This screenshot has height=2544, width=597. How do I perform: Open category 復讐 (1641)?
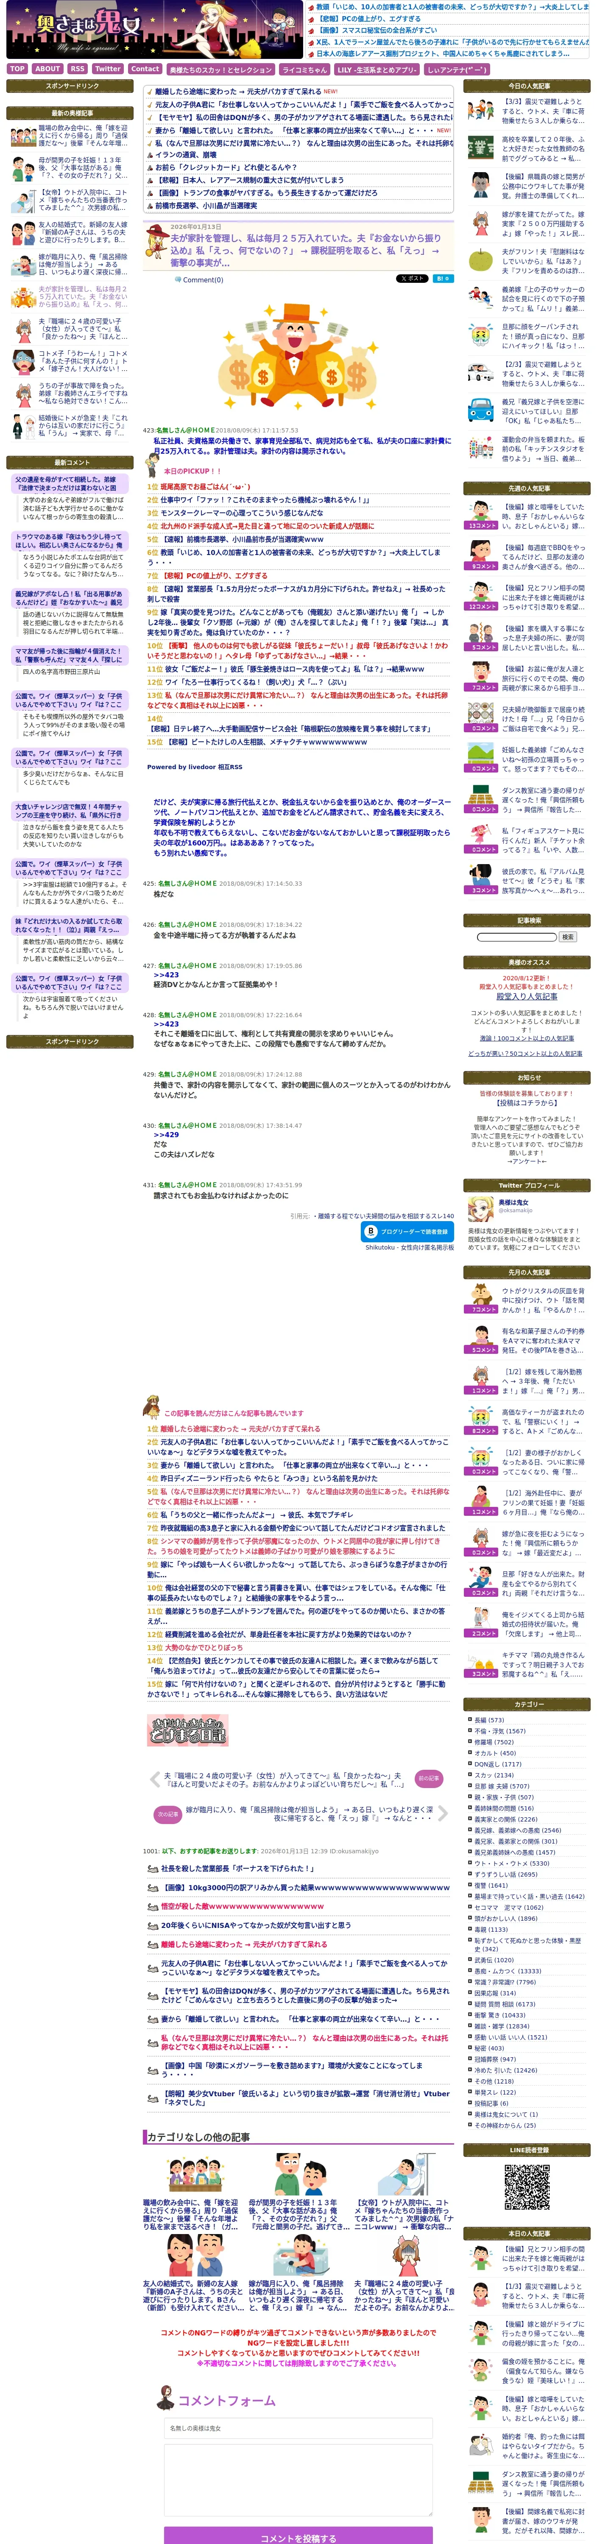coord(491,1885)
